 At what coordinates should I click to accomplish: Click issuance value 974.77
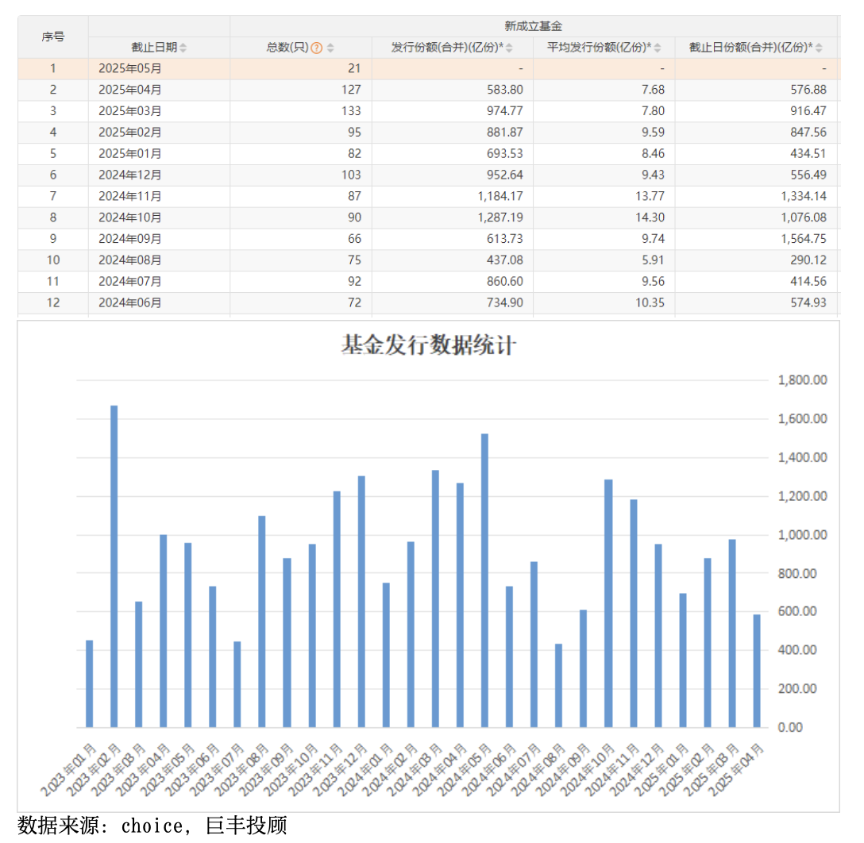coord(505,110)
